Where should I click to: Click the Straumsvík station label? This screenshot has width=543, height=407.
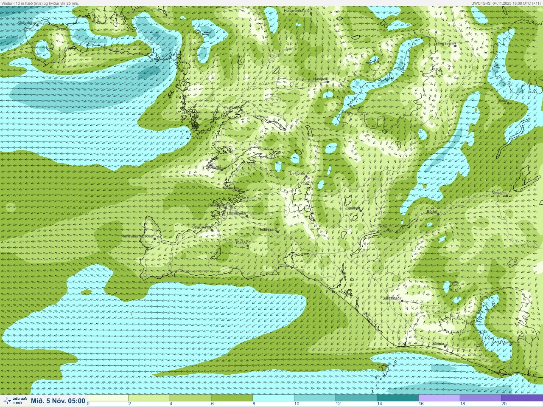[201, 227]
